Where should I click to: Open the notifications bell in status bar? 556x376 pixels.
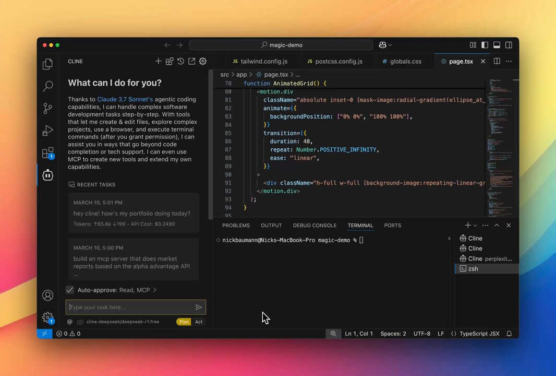(x=509, y=334)
